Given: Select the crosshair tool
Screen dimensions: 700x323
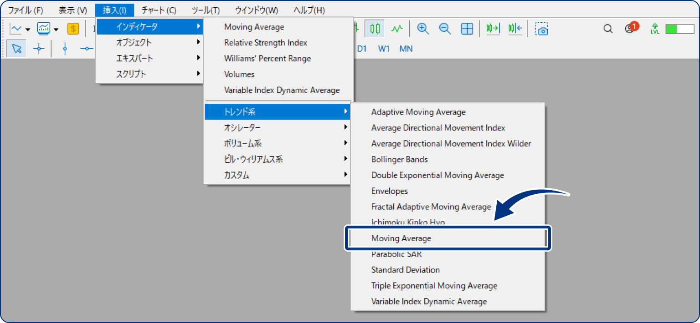Looking at the screenshot, I should (x=39, y=49).
